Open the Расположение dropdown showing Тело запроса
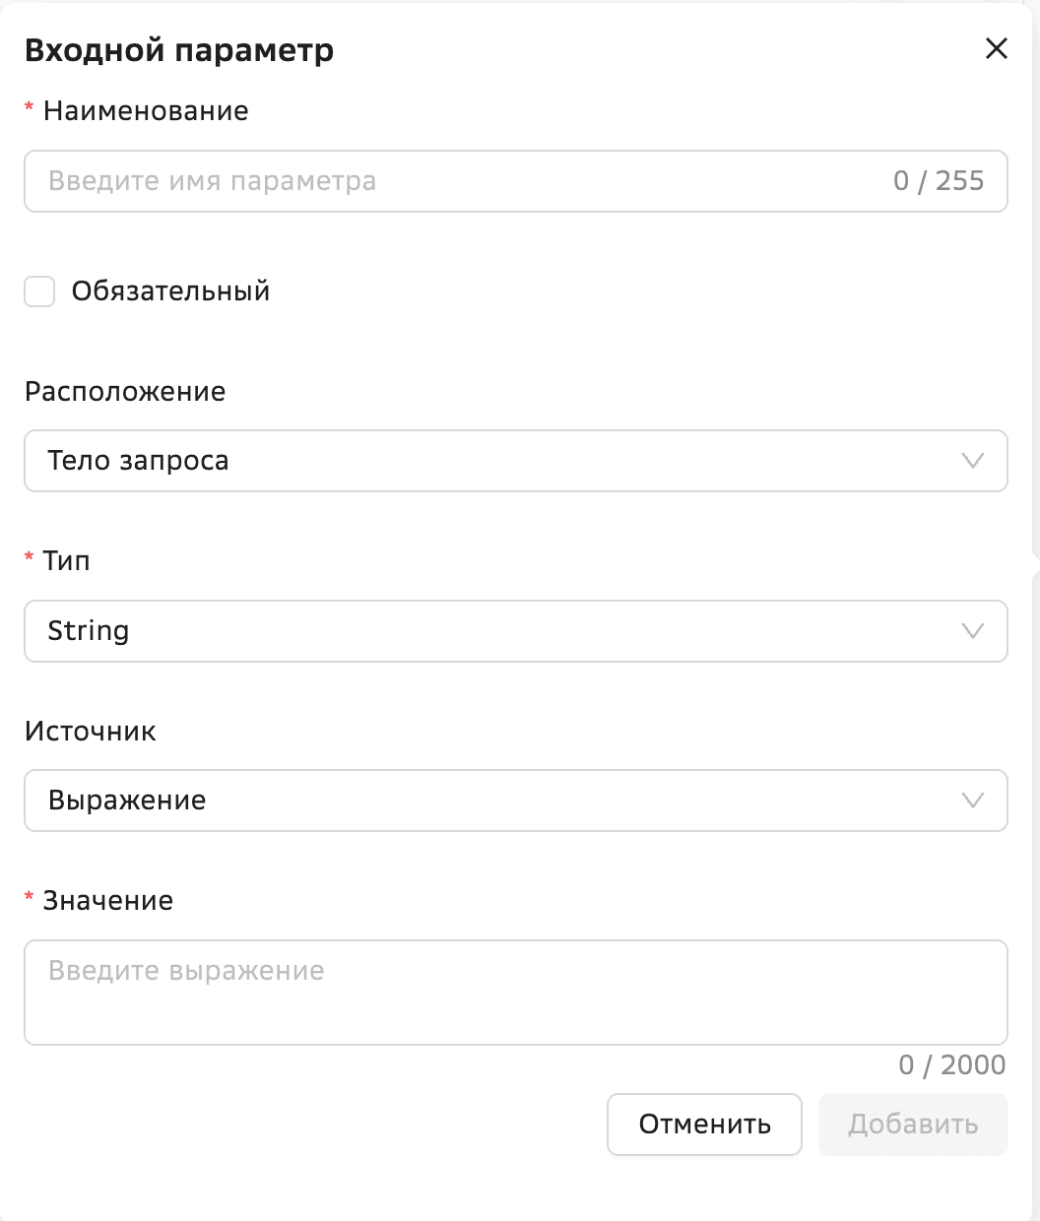 492,461
